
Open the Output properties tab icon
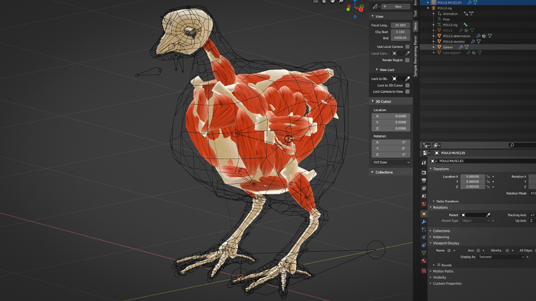tap(424, 180)
